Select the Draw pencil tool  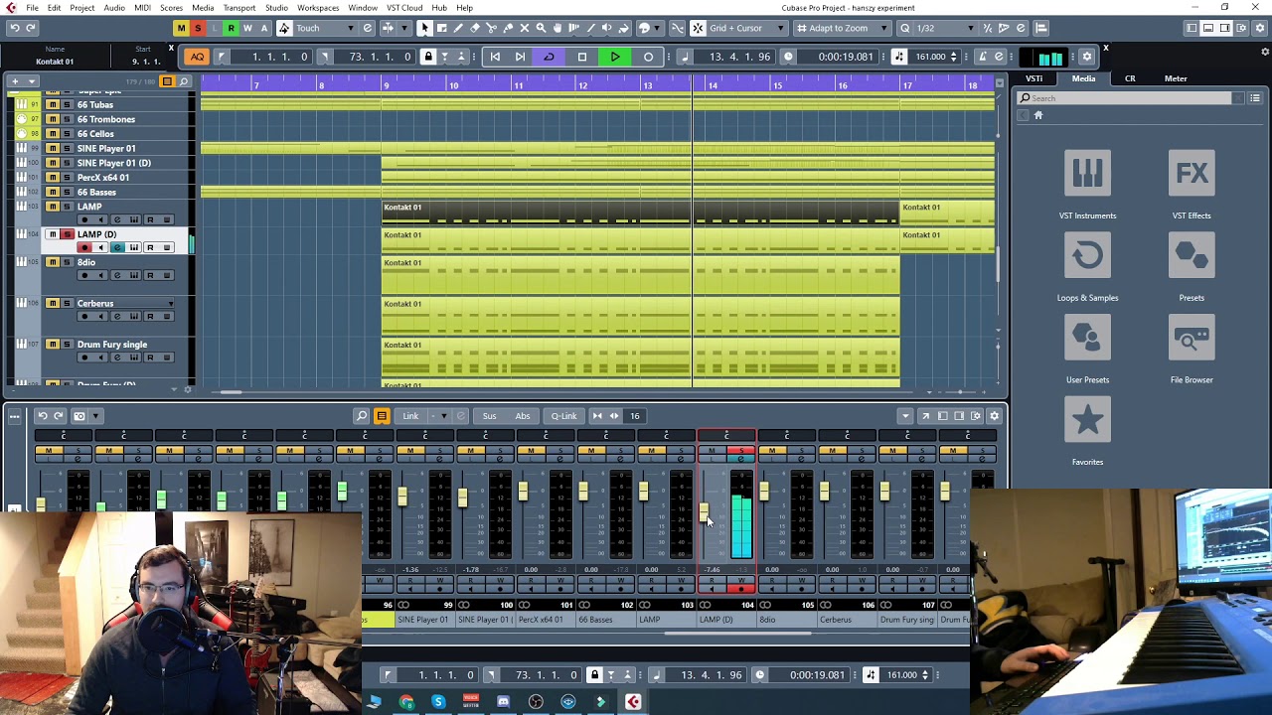(x=458, y=28)
